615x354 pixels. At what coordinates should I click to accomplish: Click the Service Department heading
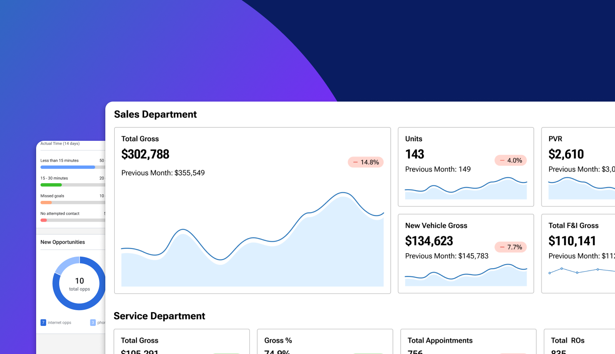point(160,316)
